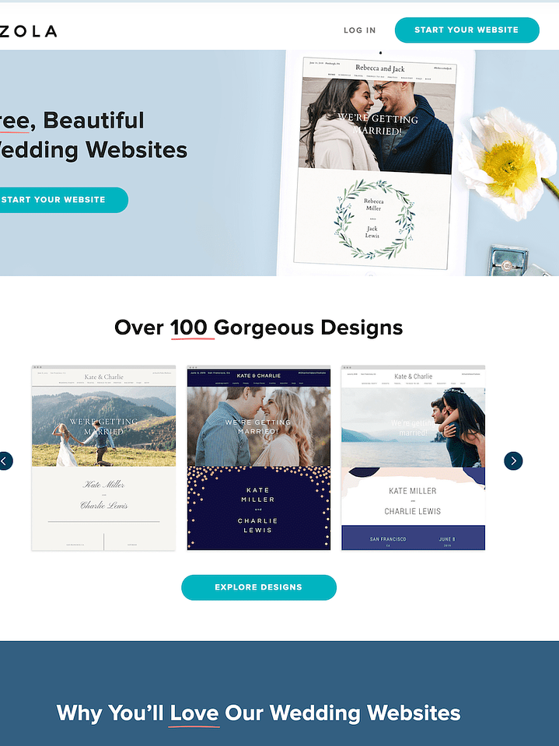Open the mountain-photo Kate & Charlie design
This screenshot has width=559, height=746.
point(103,457)
